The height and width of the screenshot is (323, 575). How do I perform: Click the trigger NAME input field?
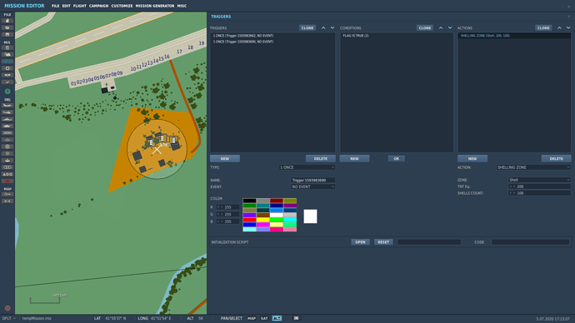tap(312, 180)
